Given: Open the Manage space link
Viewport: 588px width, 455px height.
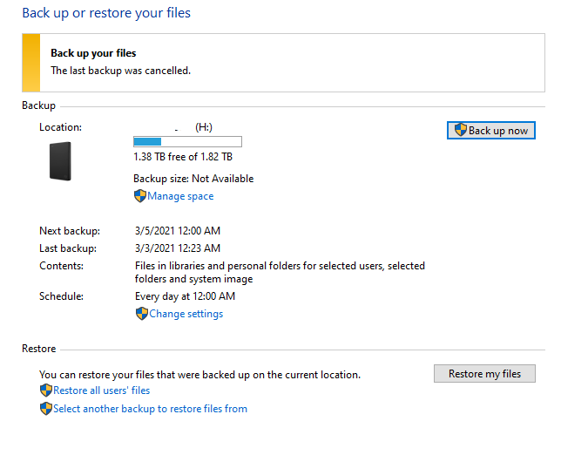Looking at the screenshot, I should 180,196.
